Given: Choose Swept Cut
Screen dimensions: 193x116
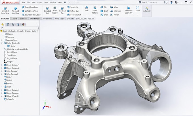Looking at the screenshot, I should [x=73, y=7].
